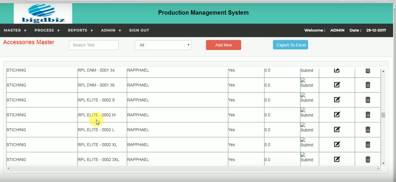
Task: Click the date 29-12-2017
Action: (376, 30)
